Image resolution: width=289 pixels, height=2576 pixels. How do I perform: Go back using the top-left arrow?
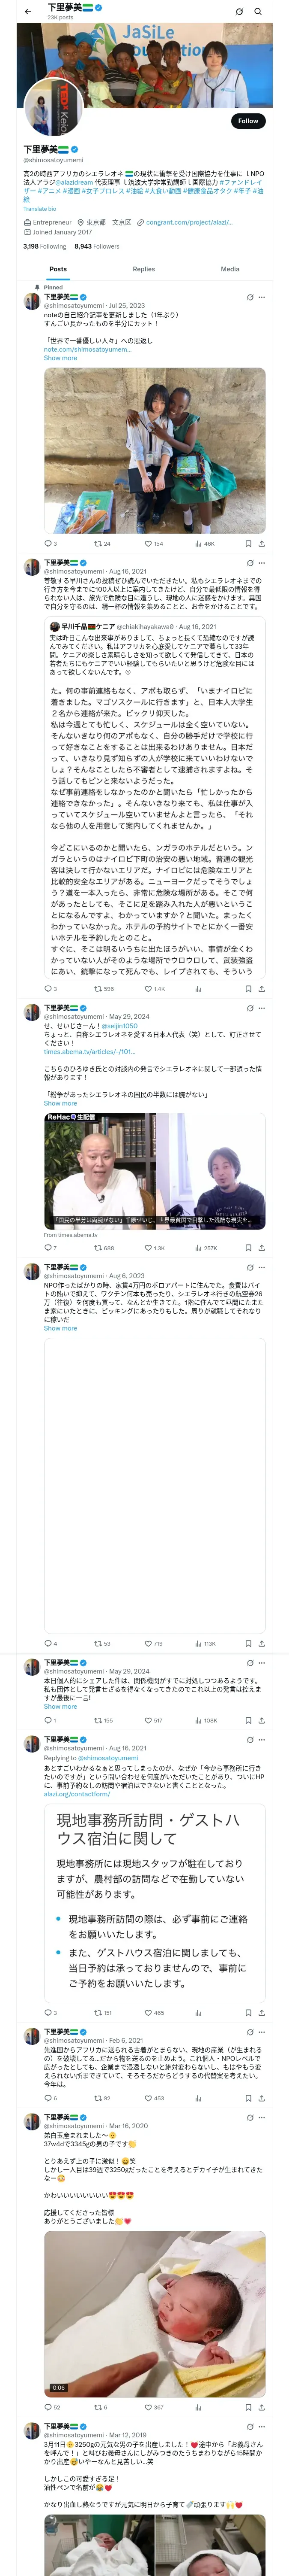[28, 11]
